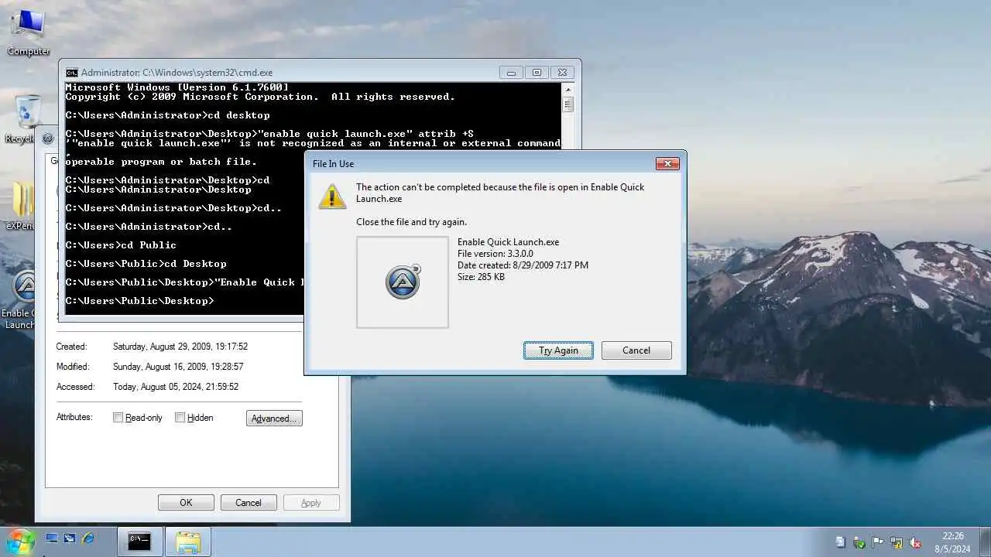
Task: Click the muted volume tray icon
Action: tap(914, 542)
